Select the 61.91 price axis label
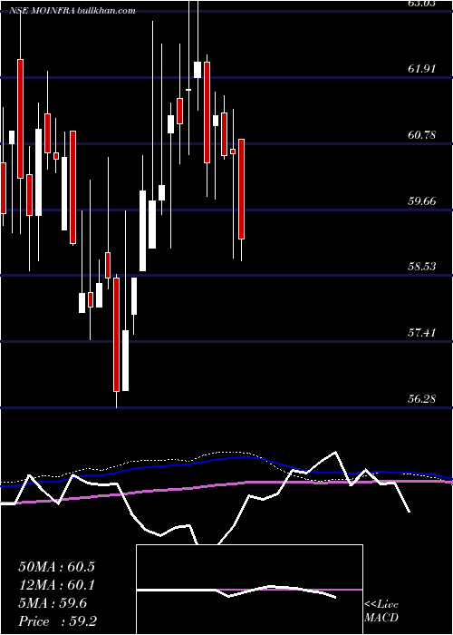Viewport: 453px width, 635px height. 422,69
